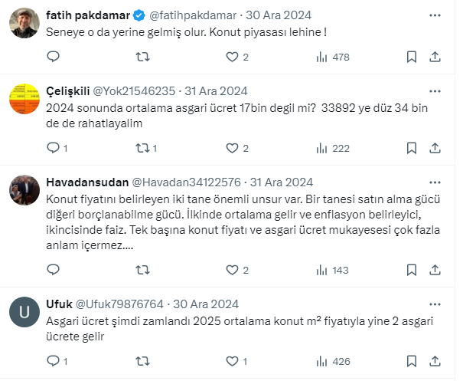Reply to Çelişkili's tweet
The width and height of the screenshot is (463, 381).
(x=53, y=148)
